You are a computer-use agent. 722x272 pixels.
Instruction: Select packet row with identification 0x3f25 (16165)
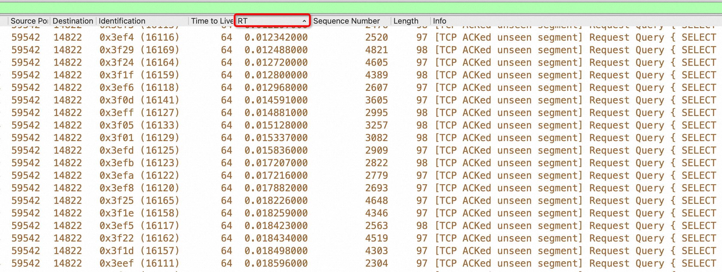[361, 201]
